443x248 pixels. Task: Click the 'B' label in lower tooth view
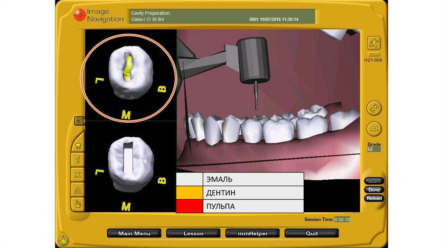162,180
